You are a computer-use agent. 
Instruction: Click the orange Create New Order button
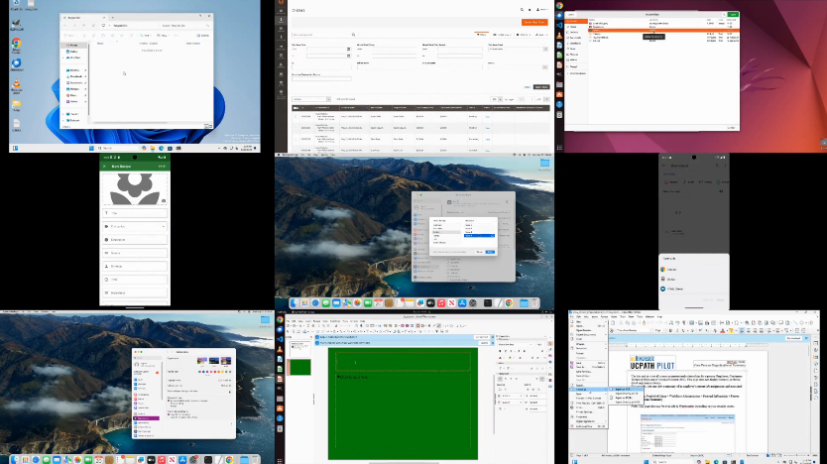click(x=534, y=21)
